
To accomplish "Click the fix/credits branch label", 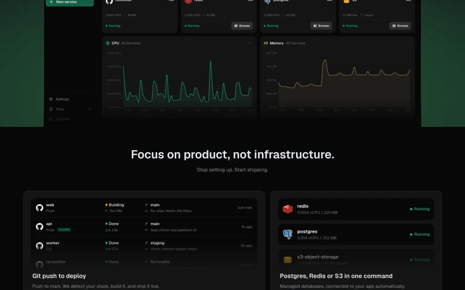I will (160, 262).
